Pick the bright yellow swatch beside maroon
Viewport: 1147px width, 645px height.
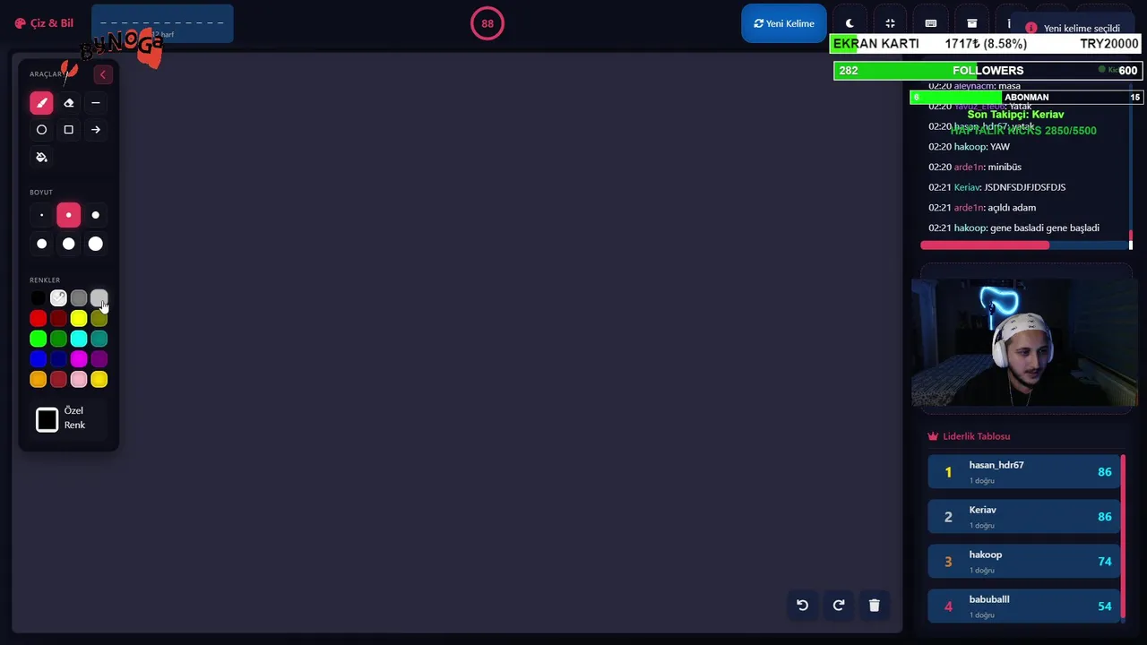pyautogui.click(x=79, y=318)
